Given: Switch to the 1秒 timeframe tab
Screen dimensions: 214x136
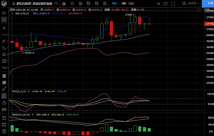Looking at the screenshot, I should (x=123, y=4).
